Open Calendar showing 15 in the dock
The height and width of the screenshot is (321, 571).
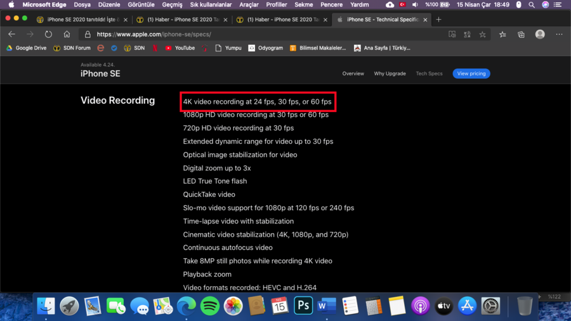tap(280, 306)
